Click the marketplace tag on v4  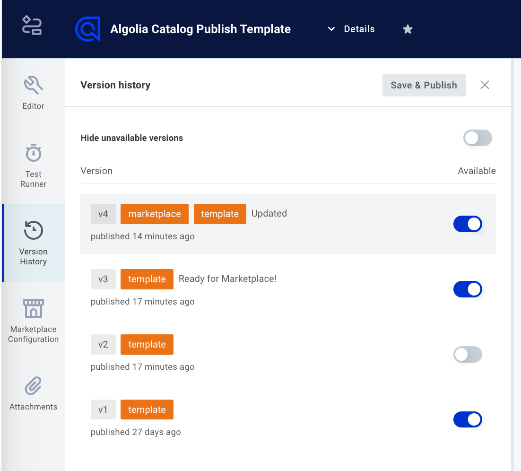coord(155,214)
